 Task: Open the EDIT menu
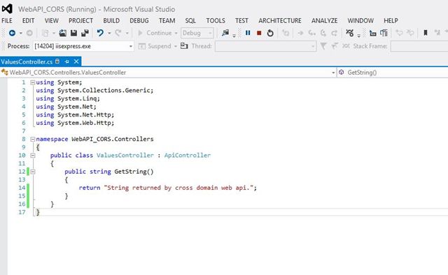28,21
